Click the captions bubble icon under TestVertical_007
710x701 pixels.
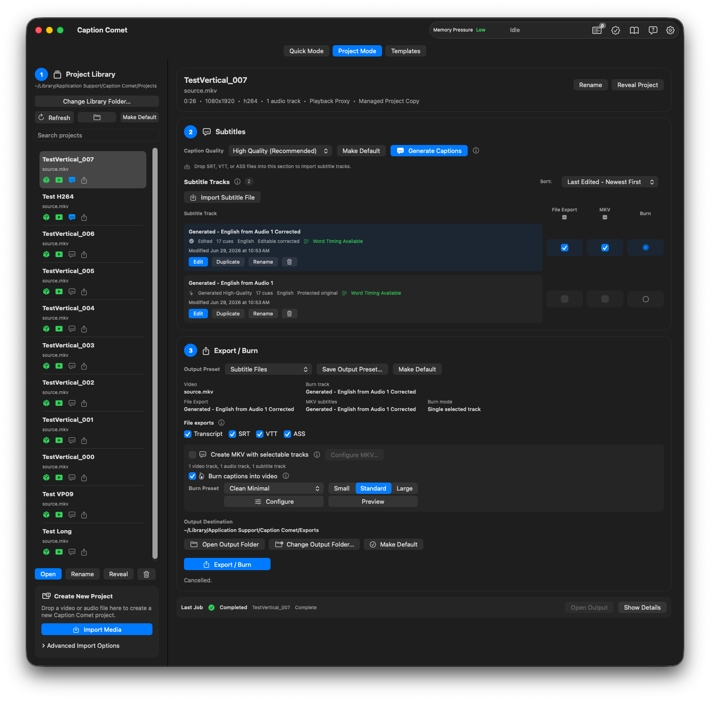72,180
